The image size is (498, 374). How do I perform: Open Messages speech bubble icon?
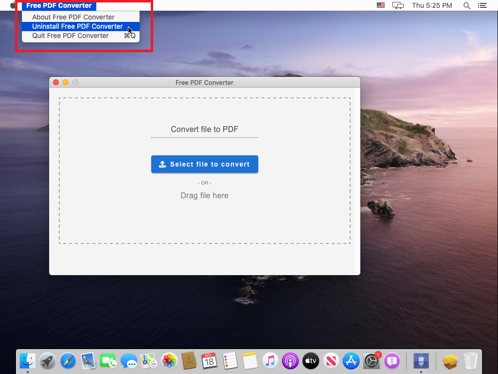pyautogui.click(x=128, y=361)
